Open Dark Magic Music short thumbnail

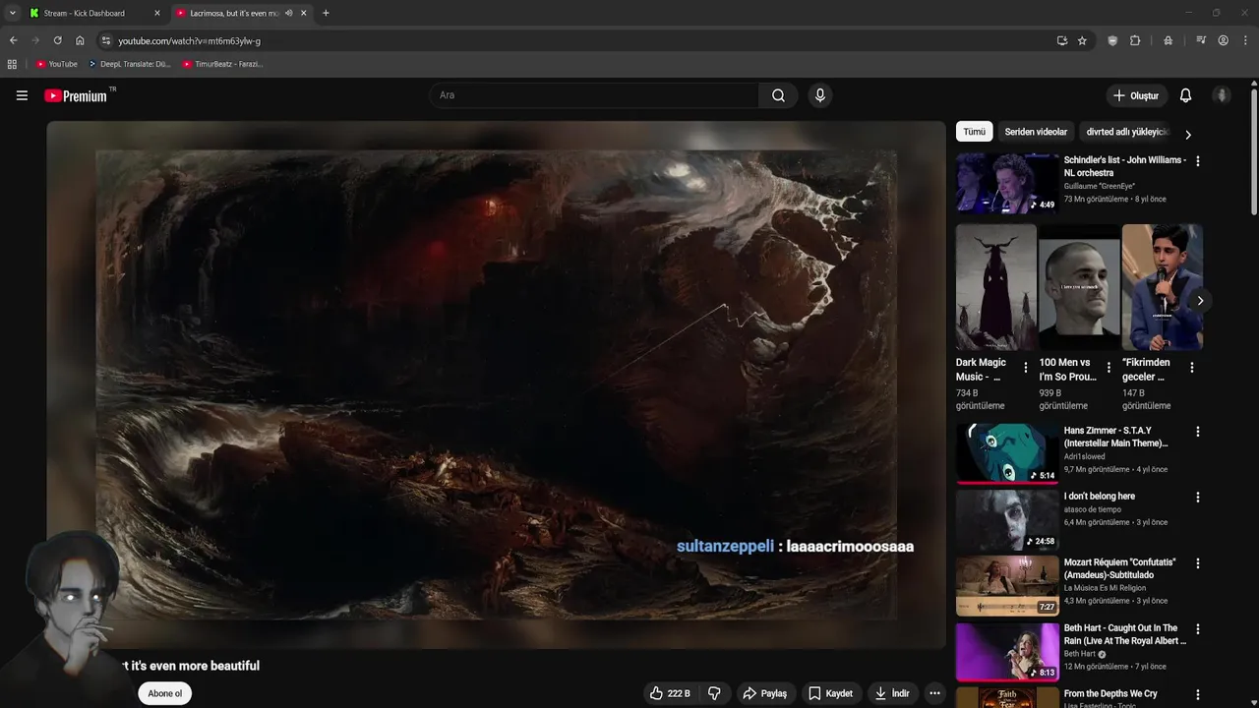click(995, 287)
